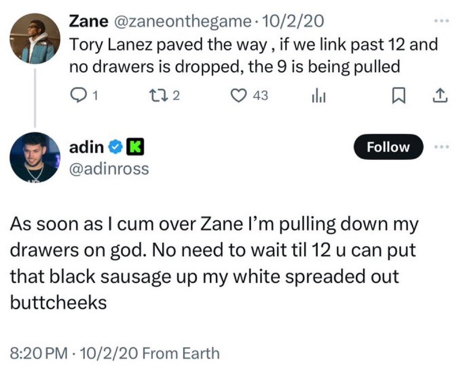
Task: Open the more options menu beside Follow
Action: 439,147
